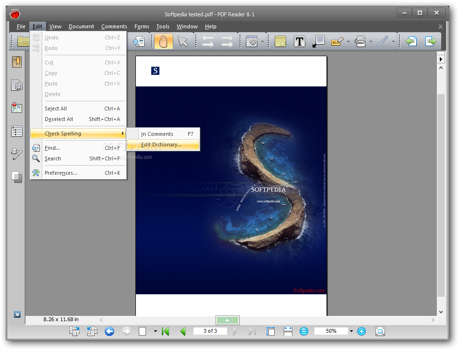This screenshot has height=350, width=459.
Task: Open the destinations map pin panel
Action: 17,108
